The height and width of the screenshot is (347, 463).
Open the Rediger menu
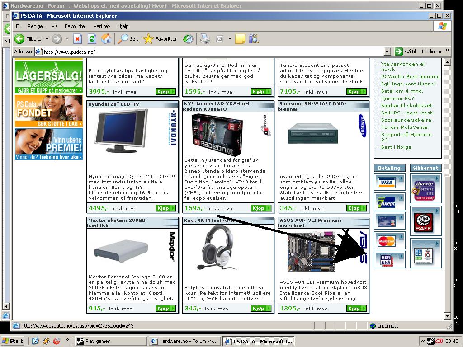pos(36,26)
